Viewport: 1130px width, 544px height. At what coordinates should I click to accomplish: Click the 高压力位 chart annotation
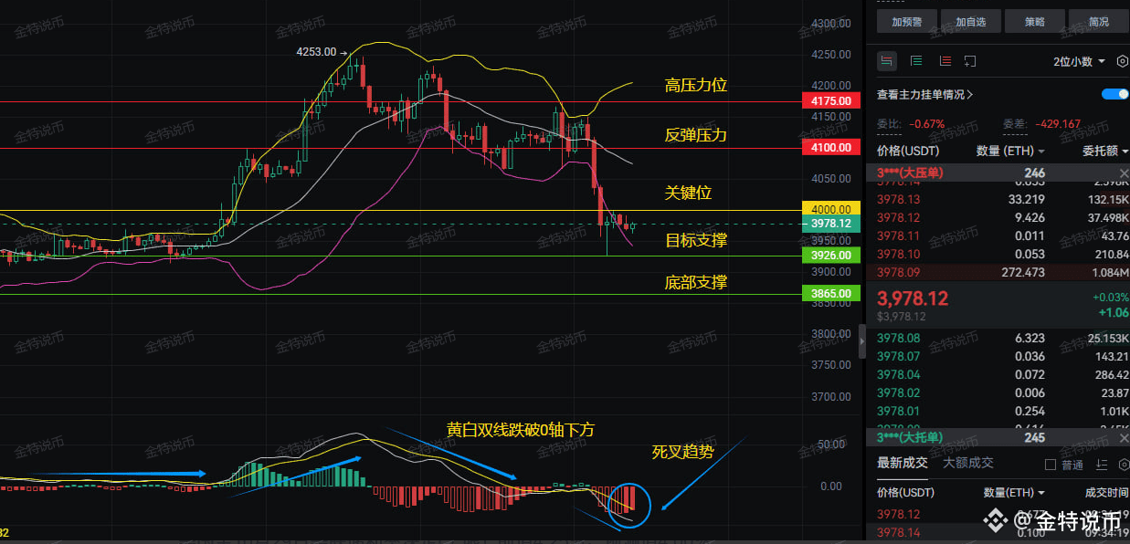(696, 86)
